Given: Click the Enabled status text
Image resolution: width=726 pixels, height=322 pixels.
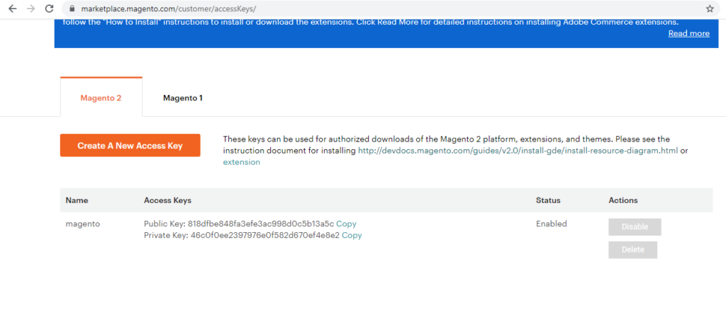Looking at the screenshot, I should tap(552, 224).
